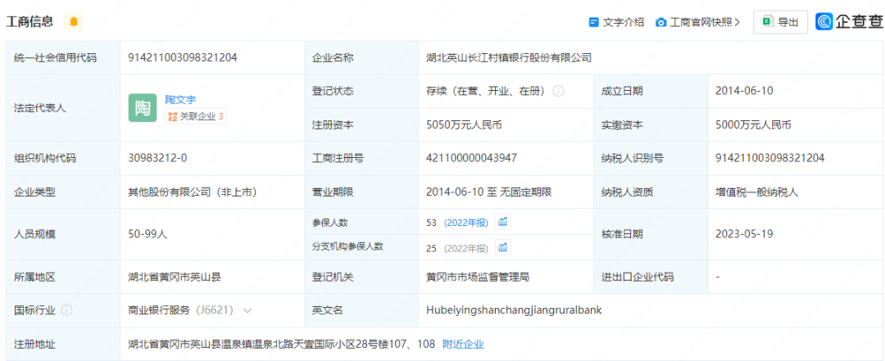Select English name Hubeiyingshanchangjiangruralbank
885x361 pixels.
click(x=514, y=310)
